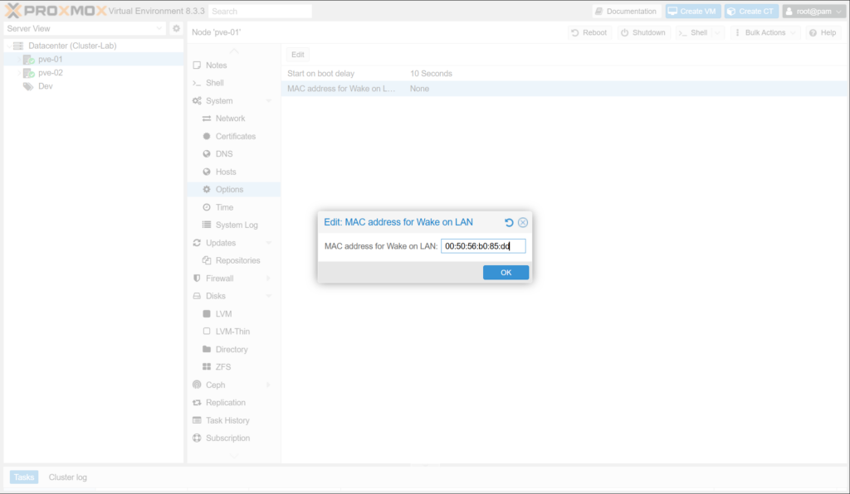Select Task History in the node menu
The height and width of the screenshot is (494, 850).
tap(227, 420)
